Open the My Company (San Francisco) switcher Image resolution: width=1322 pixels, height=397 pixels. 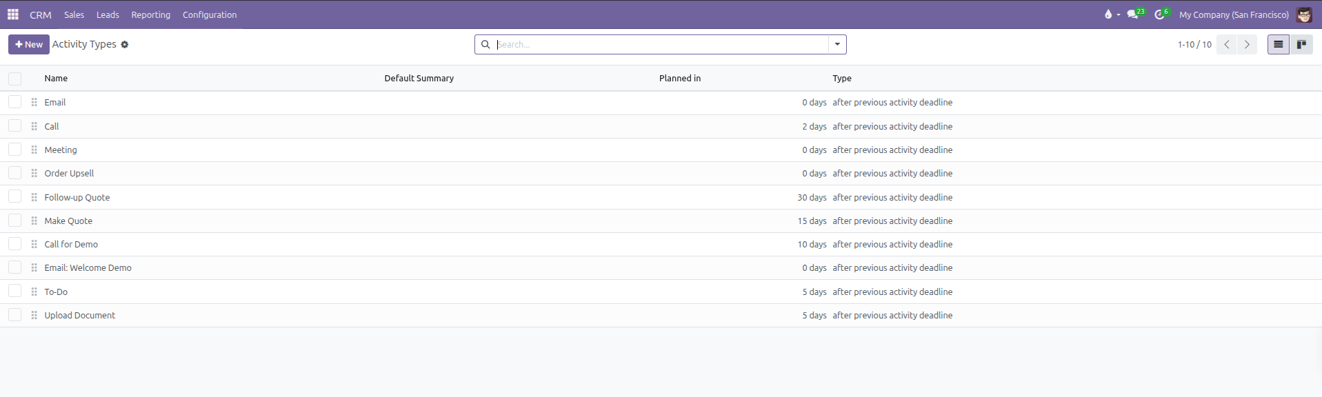(x=1234, y=14)
